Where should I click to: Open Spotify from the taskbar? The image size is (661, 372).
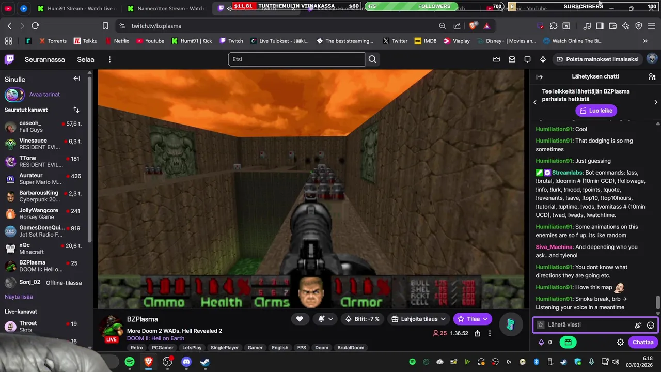[130, 362]
